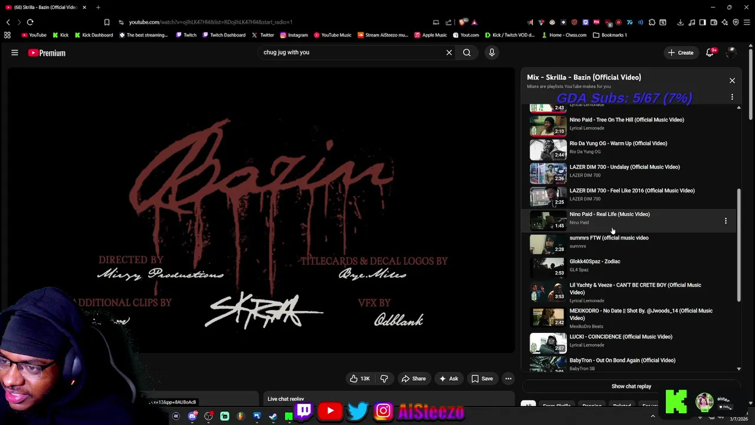
Task: Close the Skrilla Bazin browser tab
Action: [x=84, y=7]
